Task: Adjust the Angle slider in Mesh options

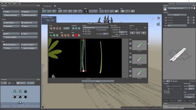Action: (122, 34)
